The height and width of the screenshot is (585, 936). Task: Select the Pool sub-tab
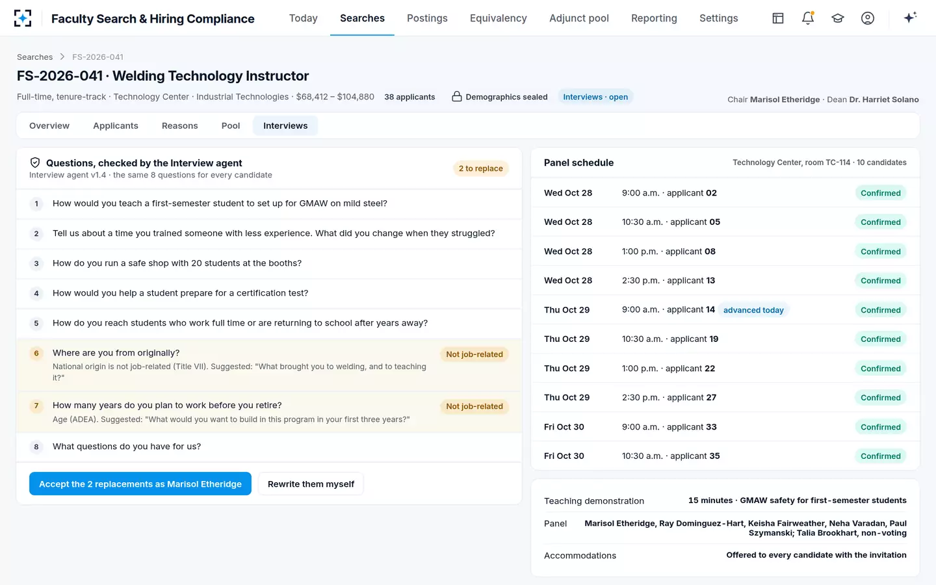point(231,125)
